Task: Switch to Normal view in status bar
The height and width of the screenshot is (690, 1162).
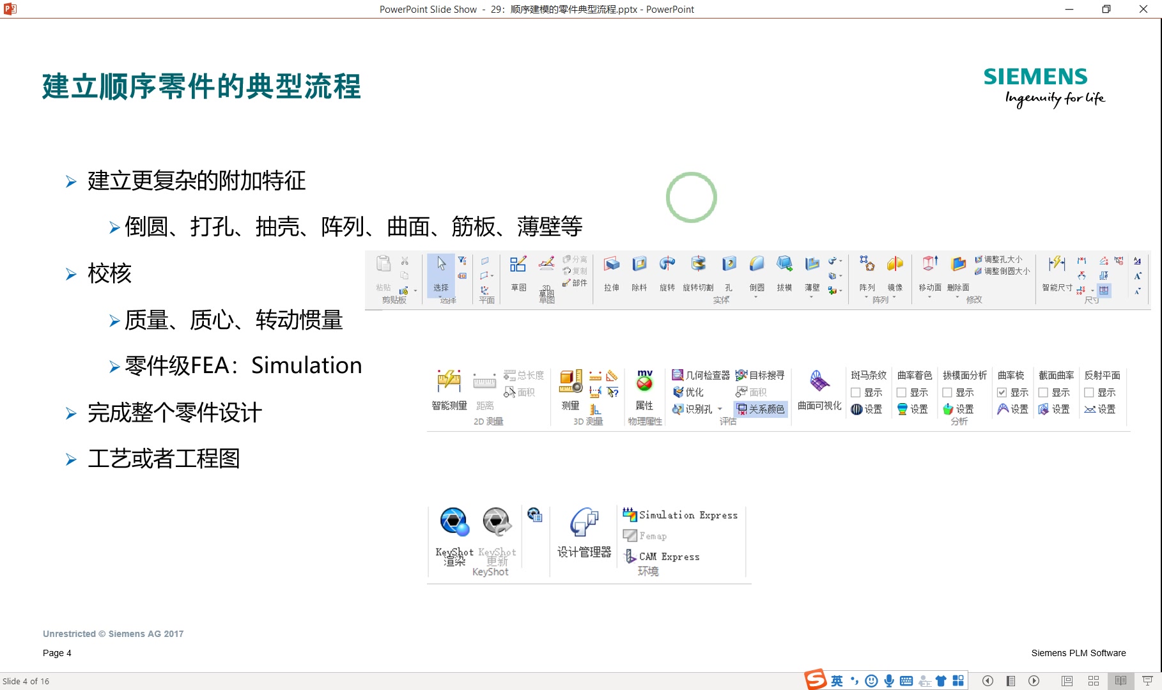Action: [x=1067, y=681]
